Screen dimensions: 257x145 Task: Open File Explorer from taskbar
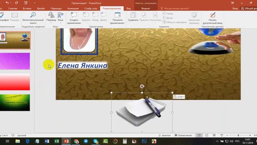[x=18, y=141]
